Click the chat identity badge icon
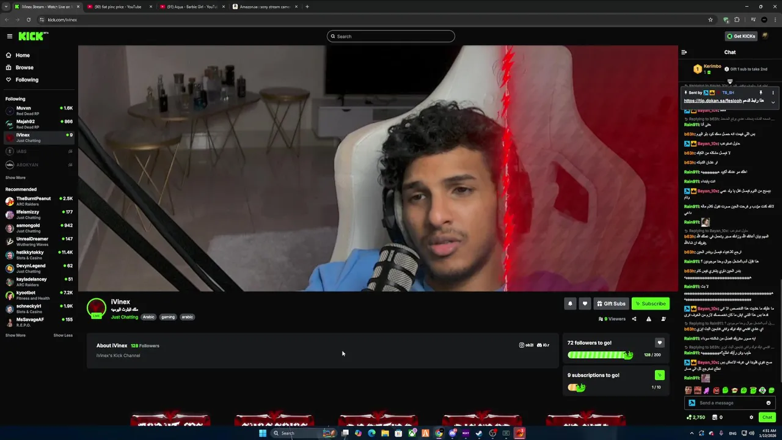The image size is (782, 440). point(692,403)
